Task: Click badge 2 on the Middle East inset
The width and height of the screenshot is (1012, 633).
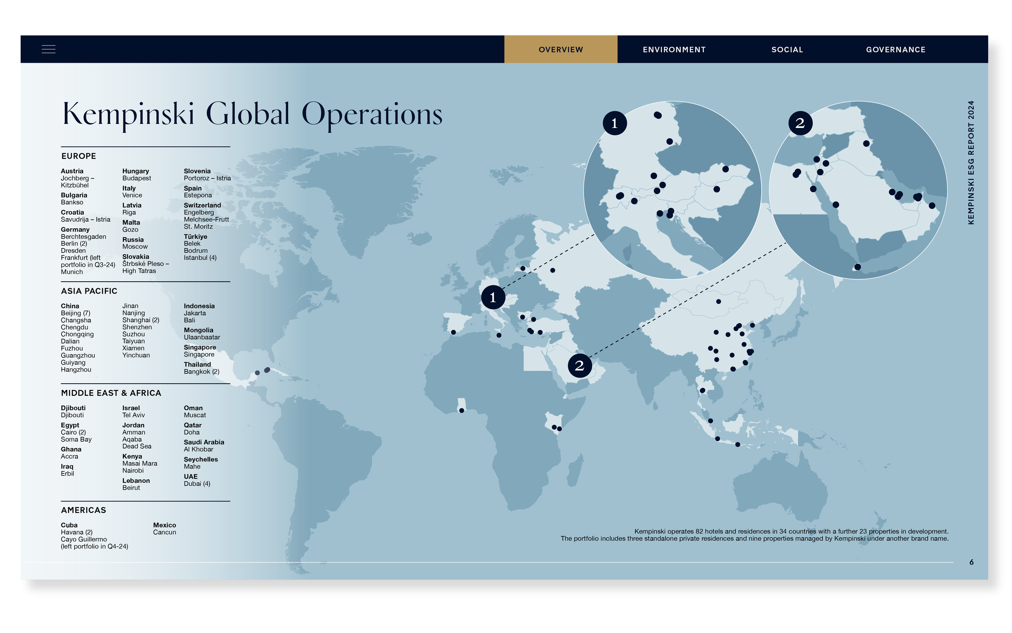Action: tap(800, 123)
